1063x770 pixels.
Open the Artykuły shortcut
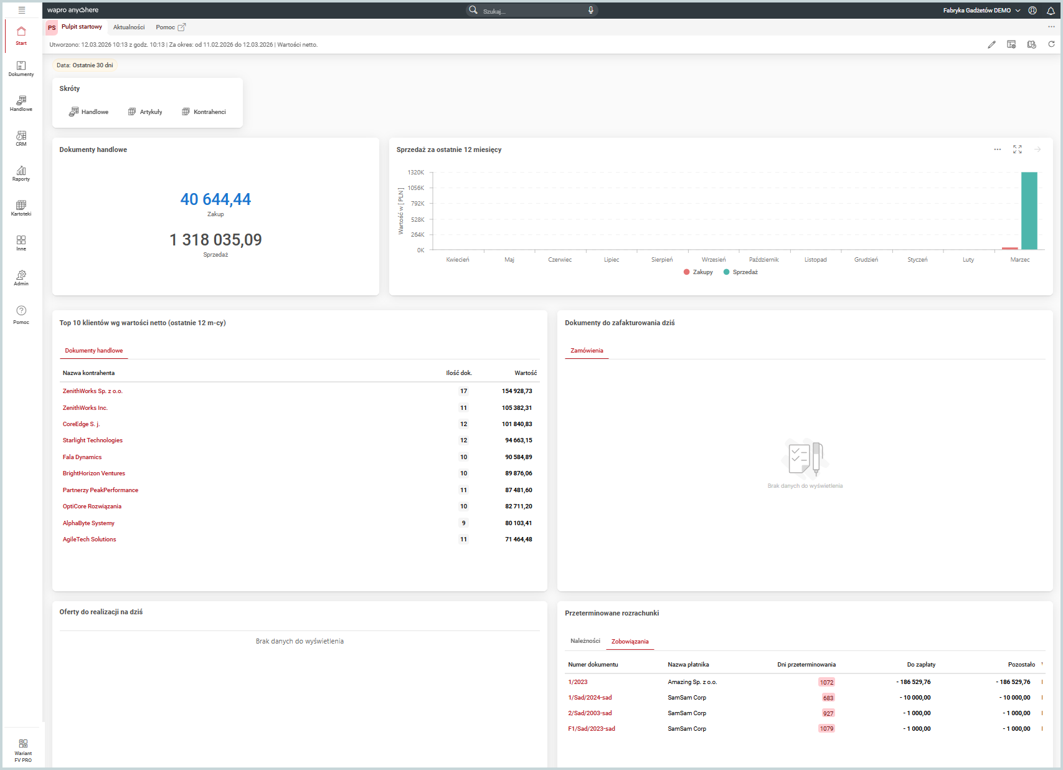145,112
